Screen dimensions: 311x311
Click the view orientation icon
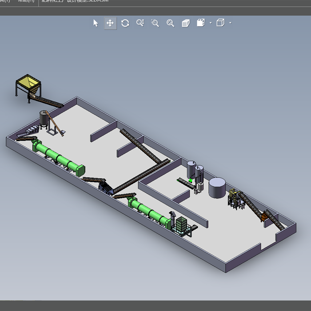tap(200, 23)
